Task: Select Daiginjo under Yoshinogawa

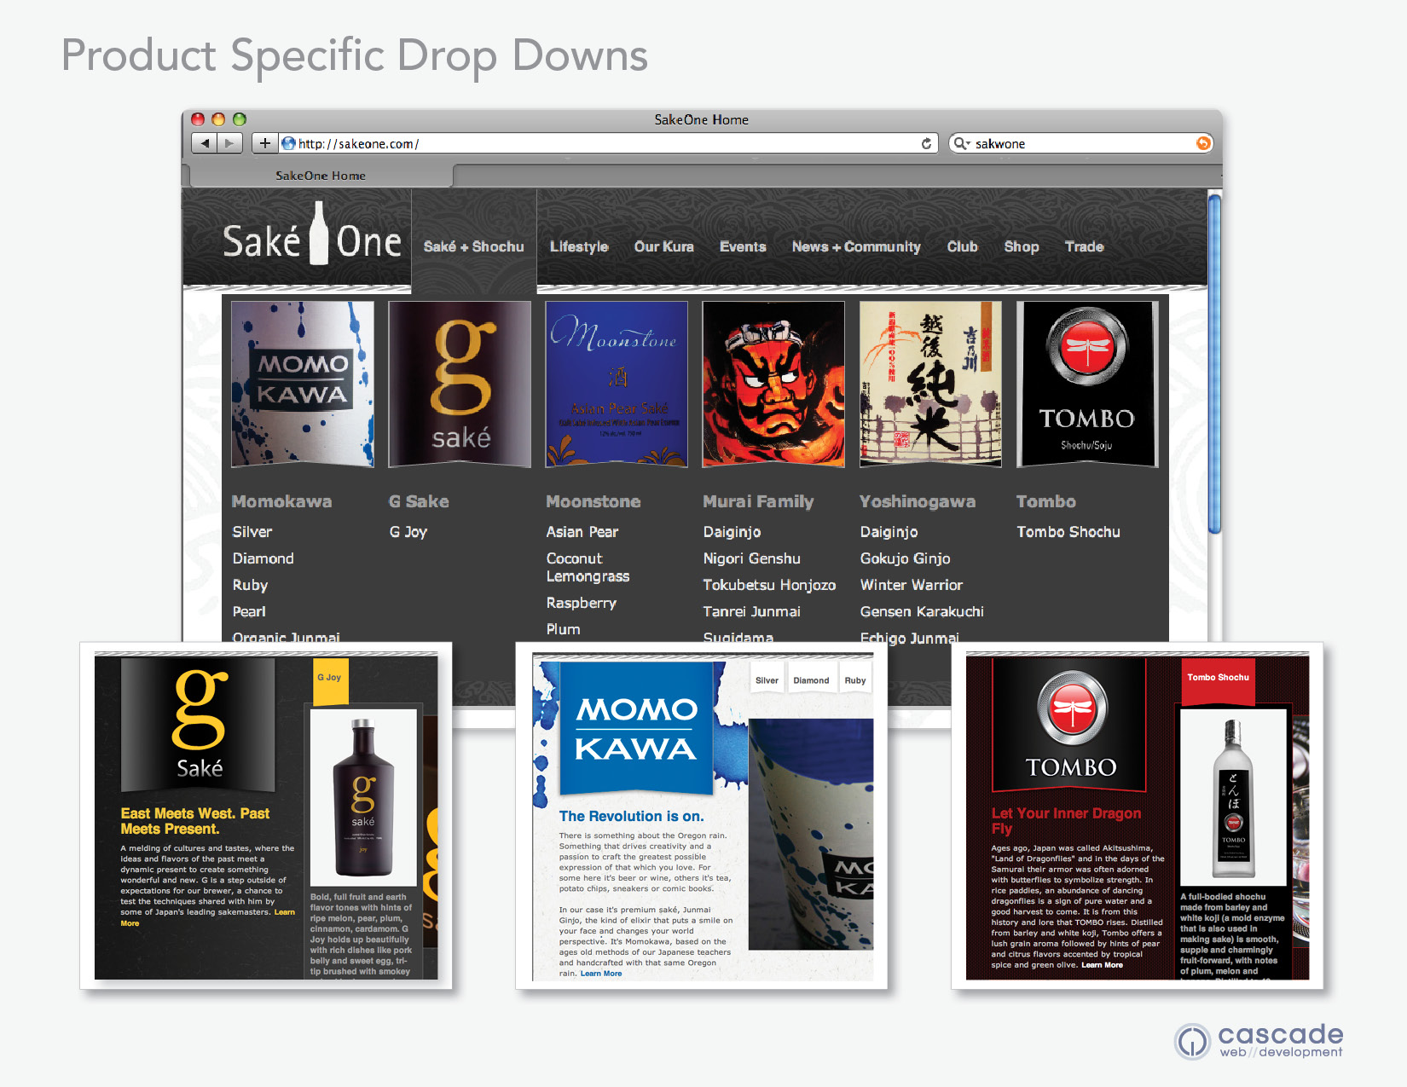Action: click(889, 532)
